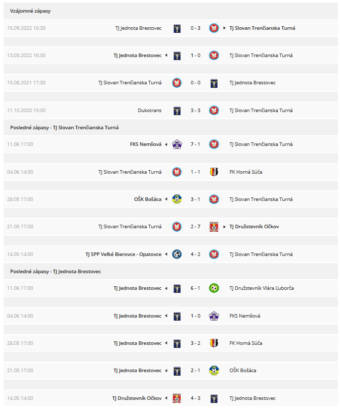The height and width of the screenshot is (412, 340).
Task: Click OŠK Bošáca crest in 2 - 1 match
Action: click(x=214, y=371)
